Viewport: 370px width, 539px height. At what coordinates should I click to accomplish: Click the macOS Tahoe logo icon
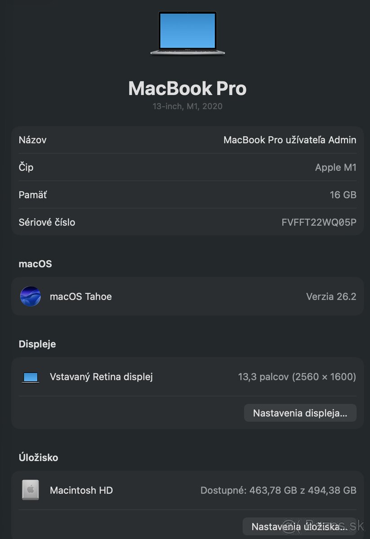[x=30, y=296]
